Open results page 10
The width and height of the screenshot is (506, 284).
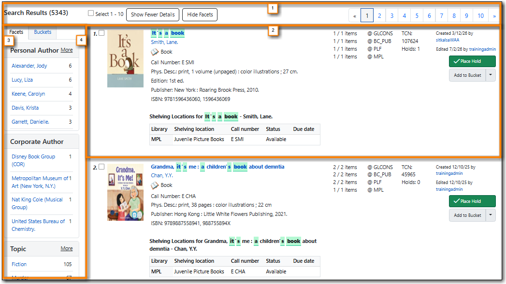point(480,15)
